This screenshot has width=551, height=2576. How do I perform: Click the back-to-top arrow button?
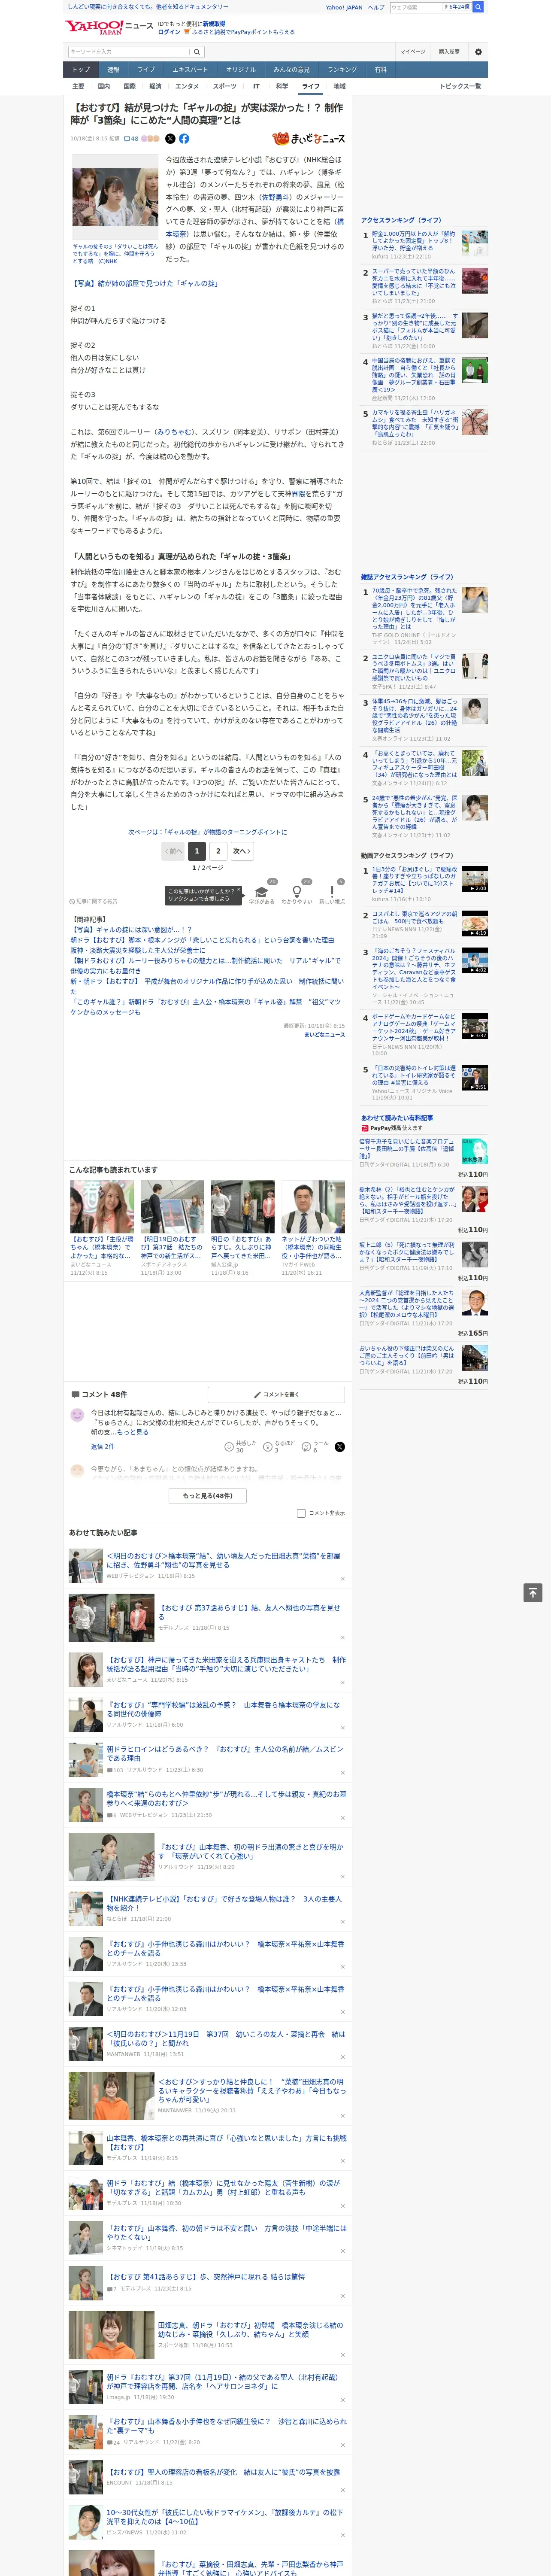[533, 1592]
